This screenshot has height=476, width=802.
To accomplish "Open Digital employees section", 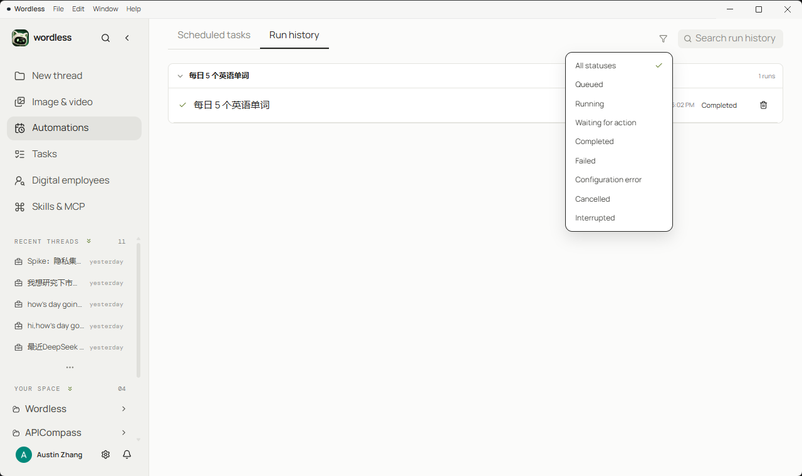I will tap(74, 180).
